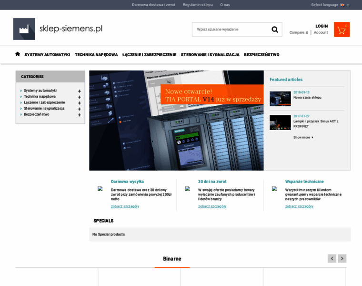Click zobacz szczegóły under Wsparcie techniczne

coord(299,206)
